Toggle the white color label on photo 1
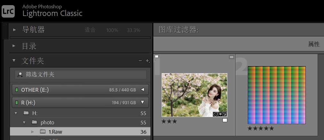This screenshot has width=324, height=140. 225,120
